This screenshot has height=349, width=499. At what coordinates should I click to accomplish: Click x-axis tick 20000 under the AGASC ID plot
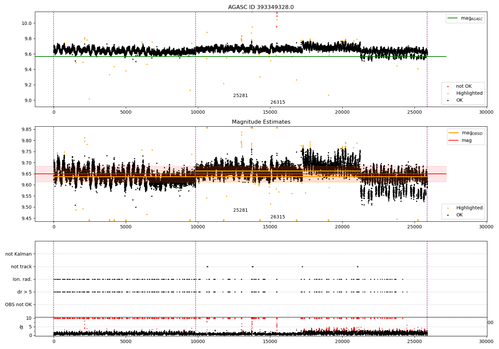click(x=342, y=112)
